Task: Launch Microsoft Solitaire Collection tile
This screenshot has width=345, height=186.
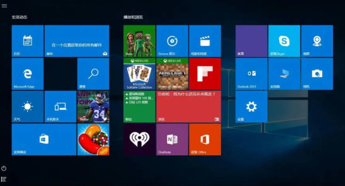Action: 139,74
